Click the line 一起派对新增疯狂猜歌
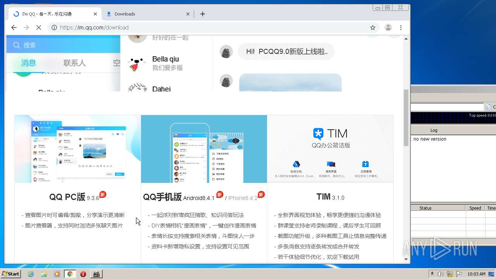This screenshot has height=279, width=496. 196,215
